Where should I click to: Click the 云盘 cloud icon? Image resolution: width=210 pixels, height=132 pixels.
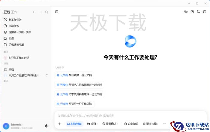pos(5,38)
